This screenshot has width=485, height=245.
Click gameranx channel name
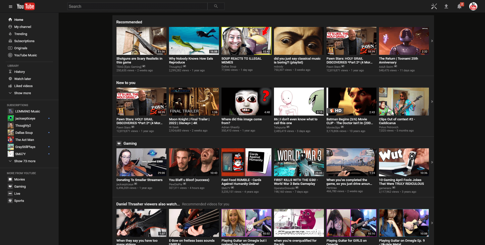(385, 188)
